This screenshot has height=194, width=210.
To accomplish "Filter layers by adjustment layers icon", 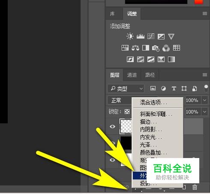I will point(163,89).
